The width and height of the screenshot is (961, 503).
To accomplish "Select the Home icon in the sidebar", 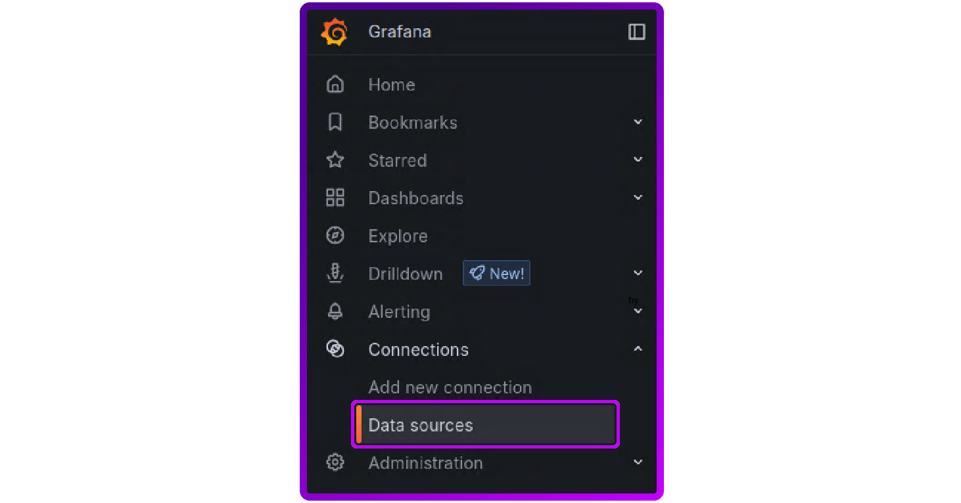I will click(x=335, y=84).
